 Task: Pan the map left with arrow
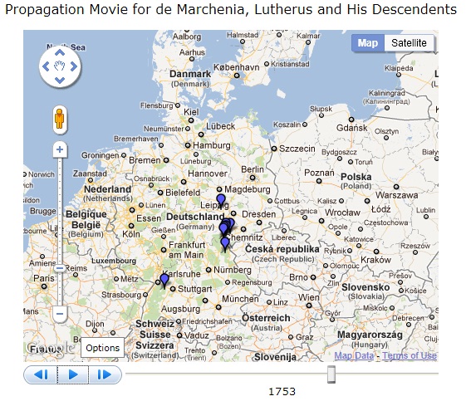(x=46, y=66)
